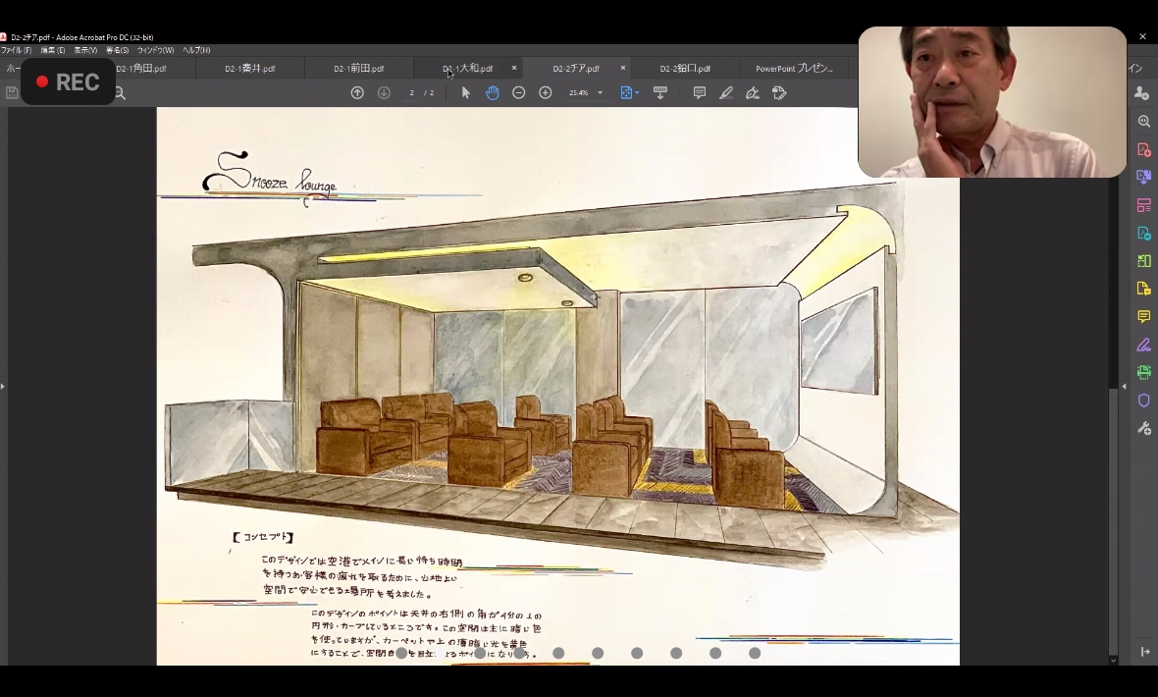1158x697 pixels.
Task: Close the D2-2チア.pdf tab
Action: (622, 69)
